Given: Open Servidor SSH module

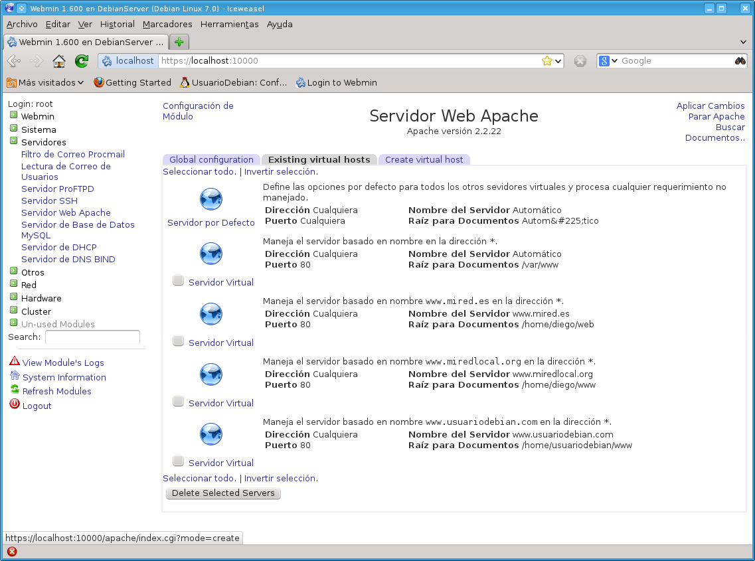Looking at the screenshot, I should [49, 200].
